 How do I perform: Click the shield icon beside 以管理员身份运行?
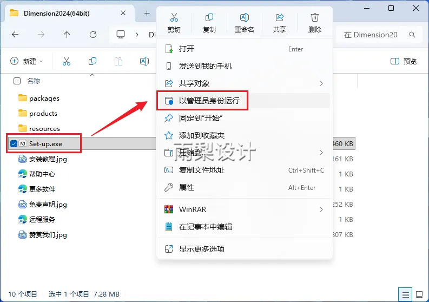(169, 101)
